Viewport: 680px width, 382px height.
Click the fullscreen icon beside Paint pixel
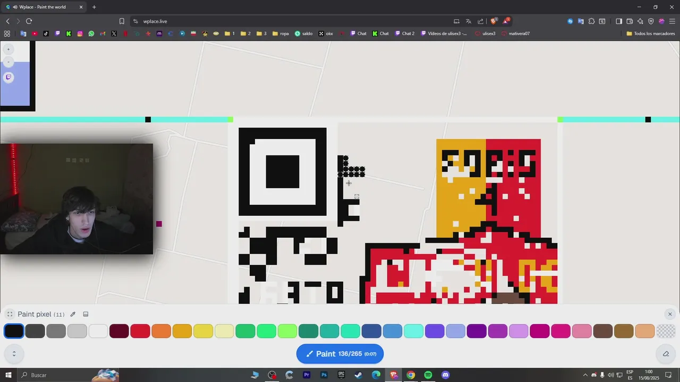click(10, 314)
